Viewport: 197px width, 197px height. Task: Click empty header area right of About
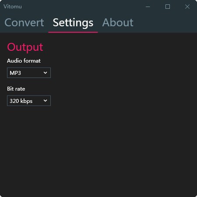click(165, 23)
